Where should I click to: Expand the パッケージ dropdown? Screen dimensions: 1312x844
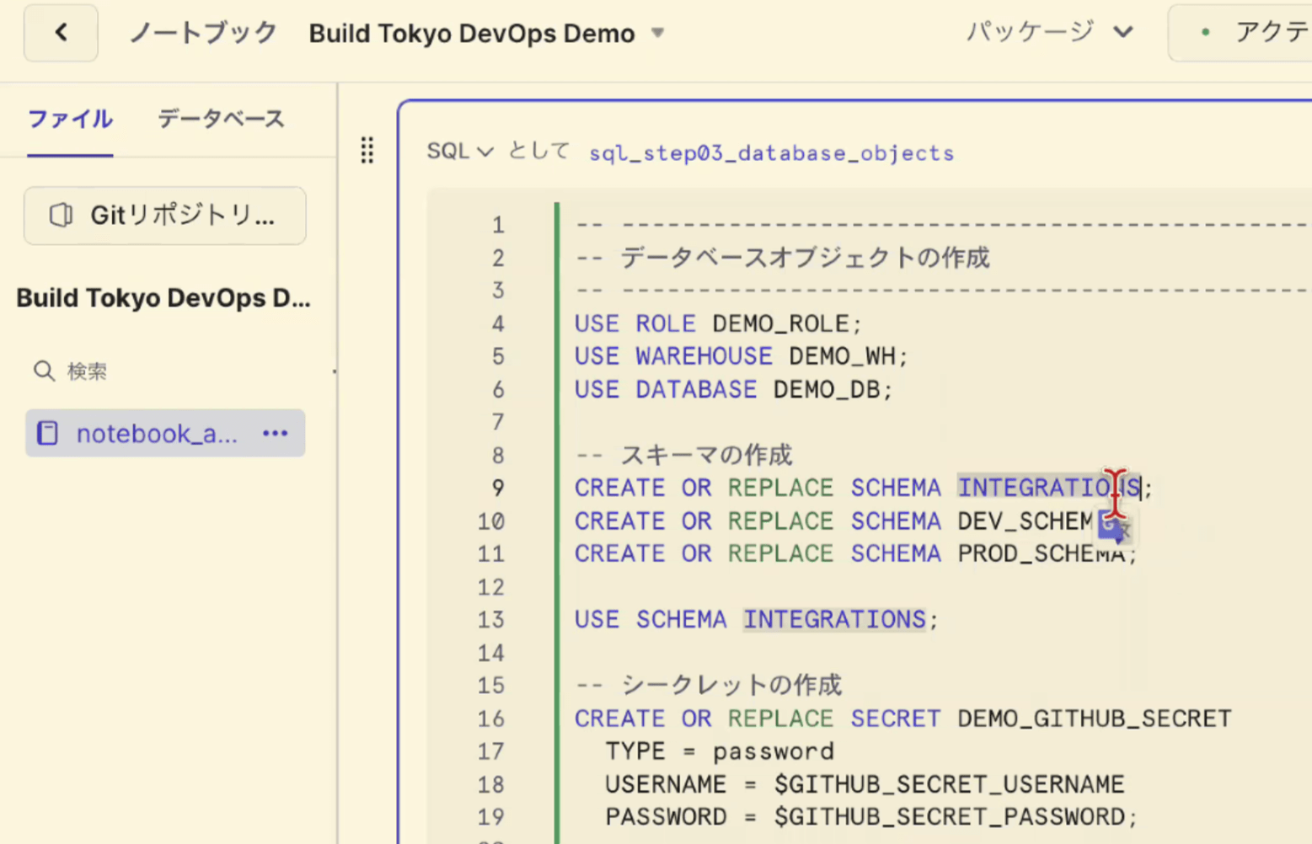1049,32
